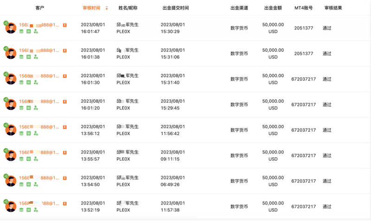This screenshot has height=221, width=371.
Task: Click user icon in row reviewed 16:01:30
Action: pyautogui.click(x=36, y=83)
